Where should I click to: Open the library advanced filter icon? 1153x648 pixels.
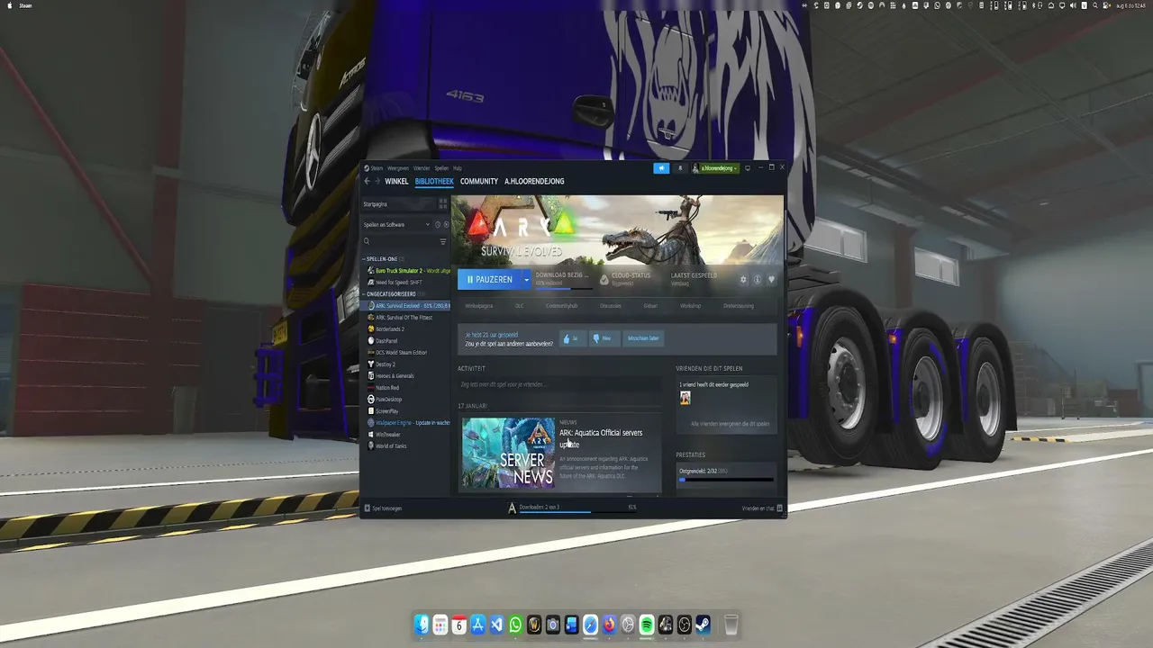443,241
